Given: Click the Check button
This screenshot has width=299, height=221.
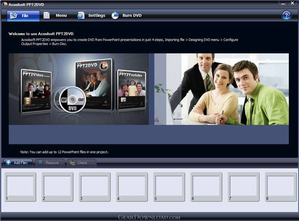Looking at the screenshot, I should (82, 163).
